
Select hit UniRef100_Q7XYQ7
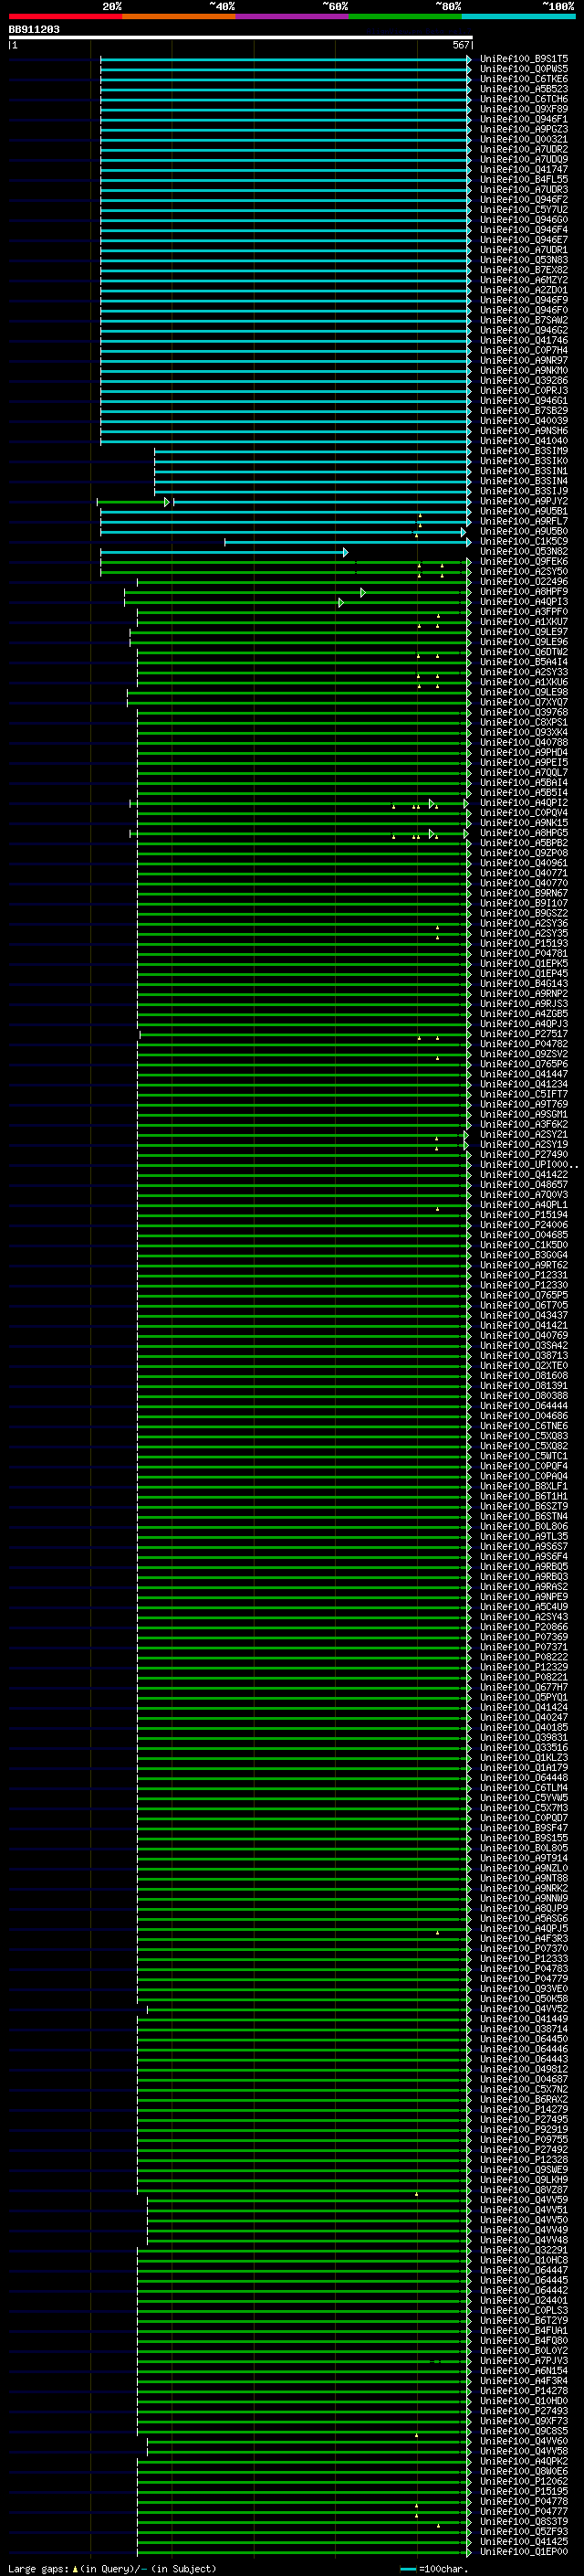pos(524,702)
